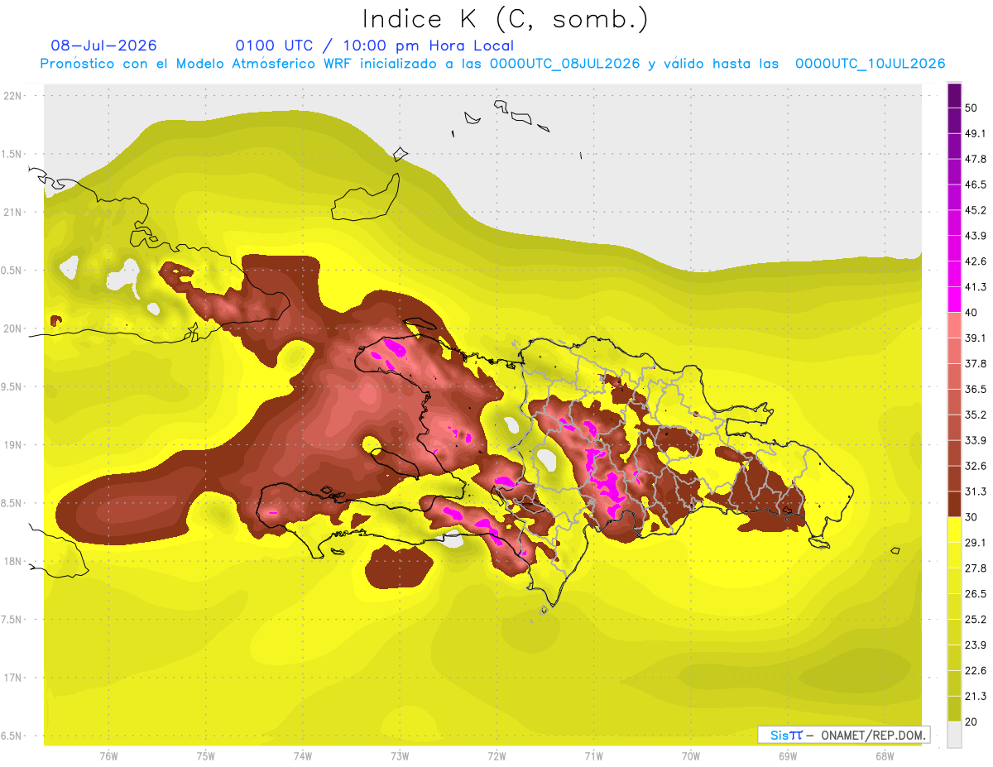The width and height of the screenshot is (993, 767).
Task: Click the '42.6' colorbar label
Action: pos(976,261)
